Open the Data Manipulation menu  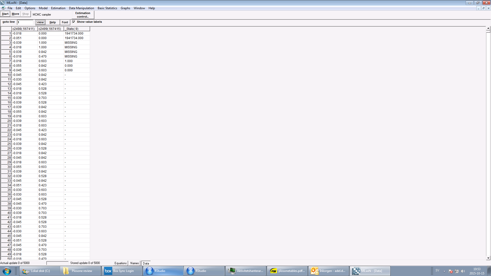[x=81, y=8]
